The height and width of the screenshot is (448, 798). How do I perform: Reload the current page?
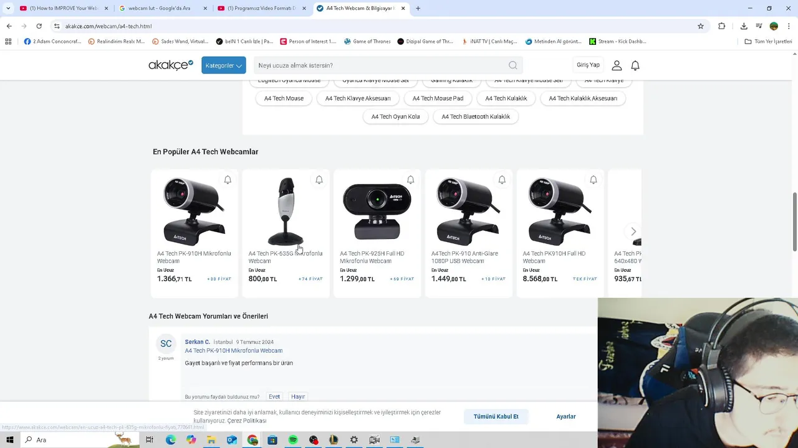click(39, 26)
